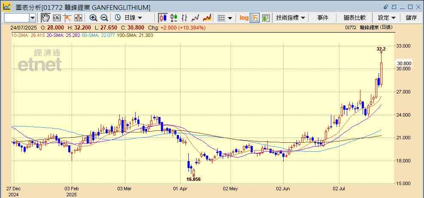Open the 技術指標 dropdown
This screenshot has width=424, height=198.
pyautogui.click(x=291, y=18)
